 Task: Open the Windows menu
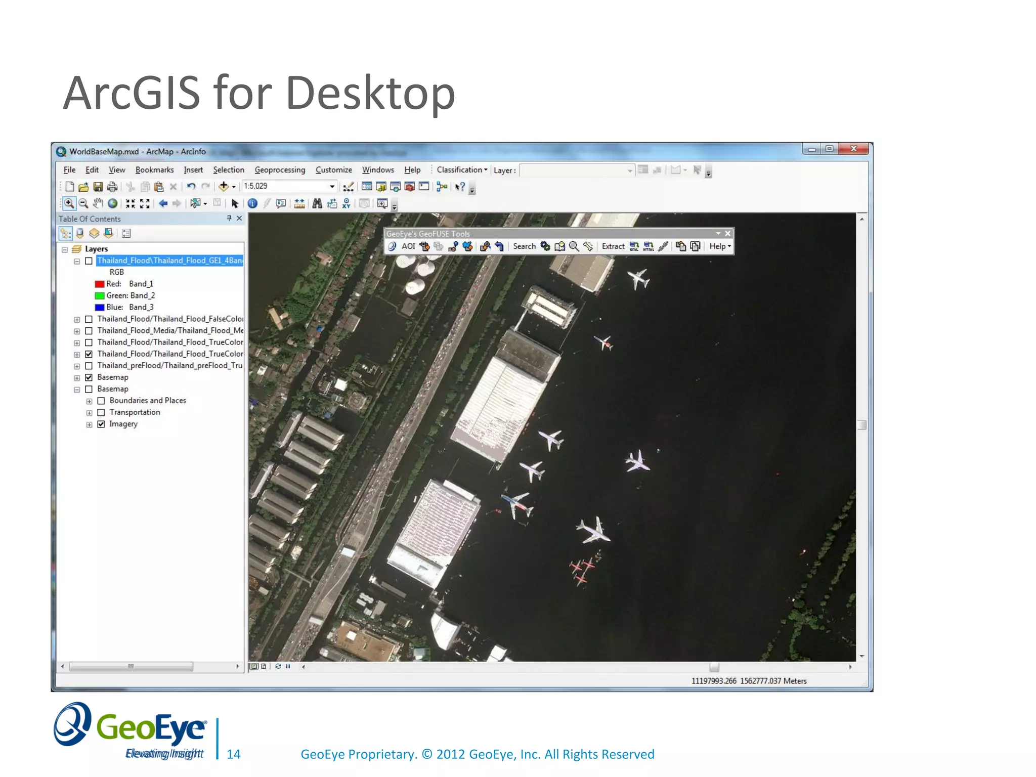378,170
